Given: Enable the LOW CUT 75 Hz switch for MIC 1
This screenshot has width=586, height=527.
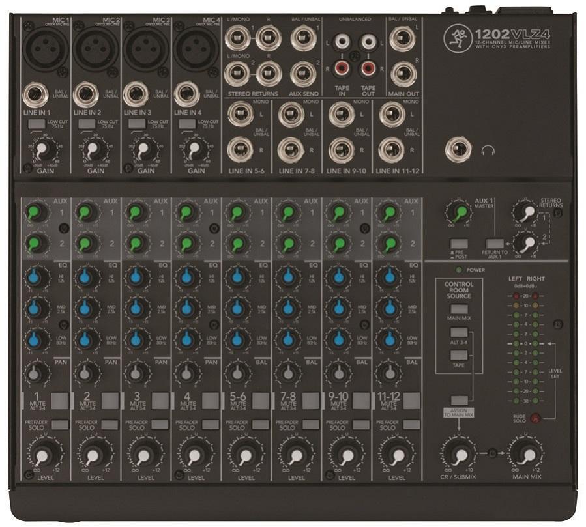Looking at the screenshot, I should [x=37, y=124].
